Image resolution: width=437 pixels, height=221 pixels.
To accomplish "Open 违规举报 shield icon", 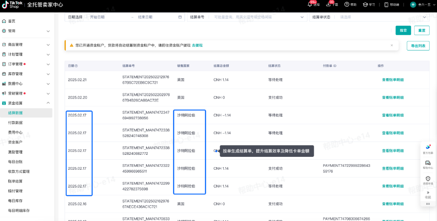I will 428,178.
